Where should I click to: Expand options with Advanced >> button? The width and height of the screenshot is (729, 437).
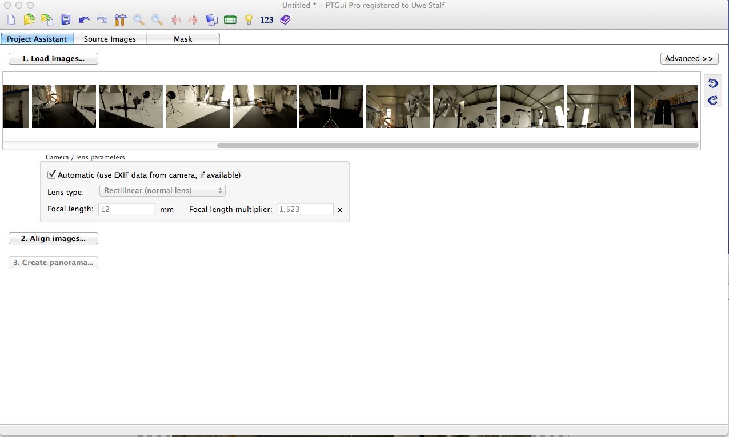point(689,59)
